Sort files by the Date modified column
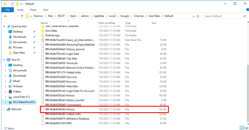The width and height of the screenshot is (249, 130). click(106, 23)
